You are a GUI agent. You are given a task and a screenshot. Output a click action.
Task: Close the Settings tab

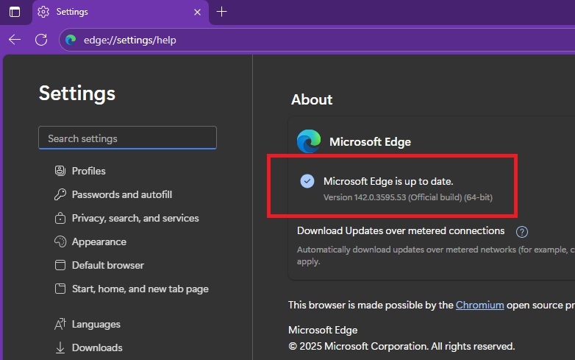(x=197, y=12)
